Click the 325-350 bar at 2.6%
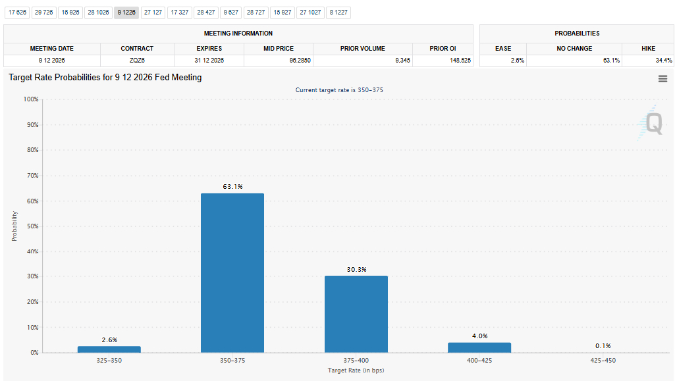 (x=109, y=349)
